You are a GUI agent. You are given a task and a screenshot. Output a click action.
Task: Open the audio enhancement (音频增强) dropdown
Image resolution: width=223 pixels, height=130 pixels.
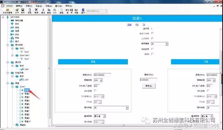click(x=160, y=44)
